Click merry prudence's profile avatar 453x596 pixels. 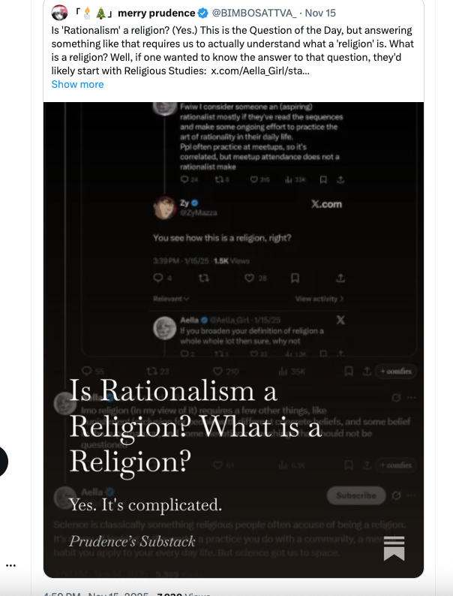59,13
